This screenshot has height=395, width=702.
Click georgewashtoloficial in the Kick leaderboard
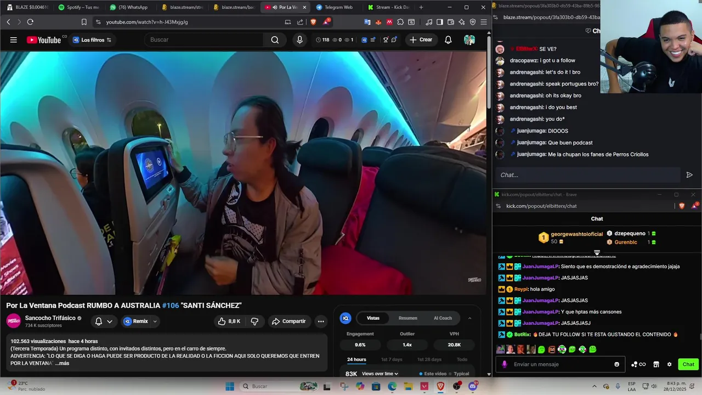(576, 234)
